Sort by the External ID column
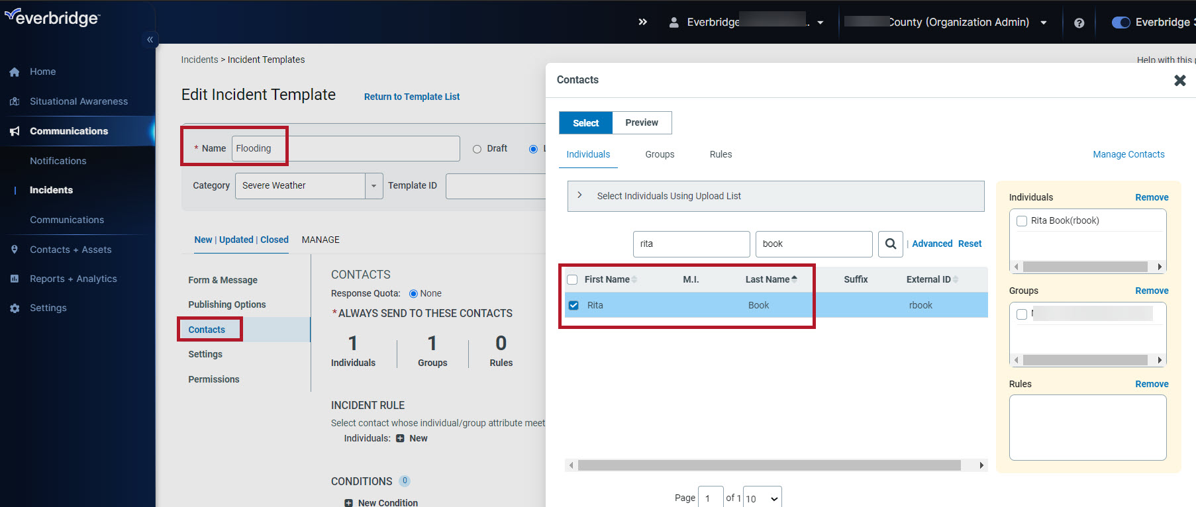The image size is (1196, 507). pyautogui.click(x=932, y=279)
